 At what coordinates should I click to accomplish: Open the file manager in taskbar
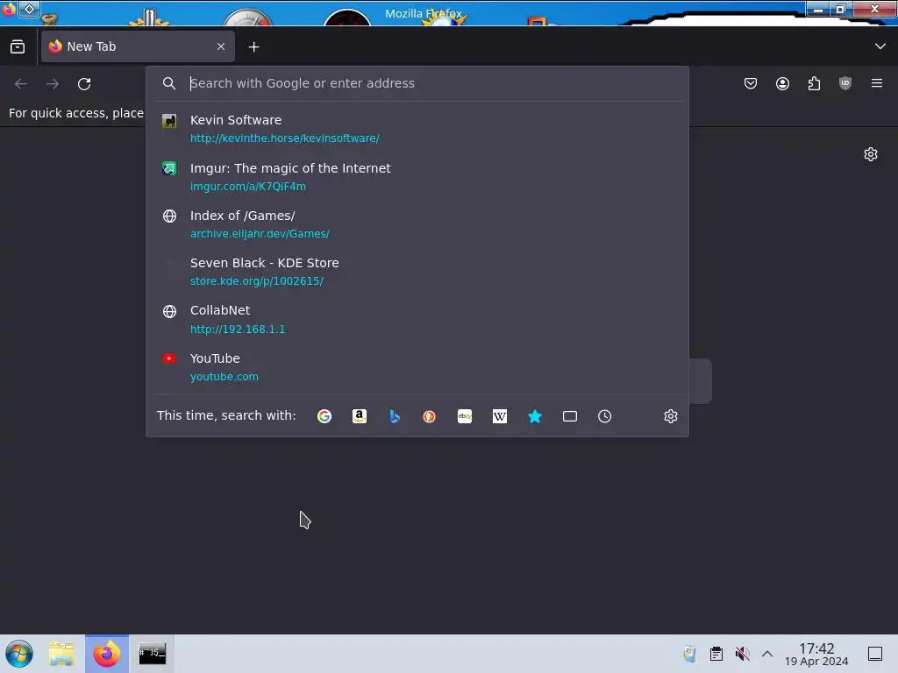click(x=62, y=654)
